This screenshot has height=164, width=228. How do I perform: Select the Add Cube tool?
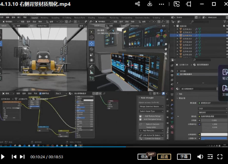click(92, 79)
